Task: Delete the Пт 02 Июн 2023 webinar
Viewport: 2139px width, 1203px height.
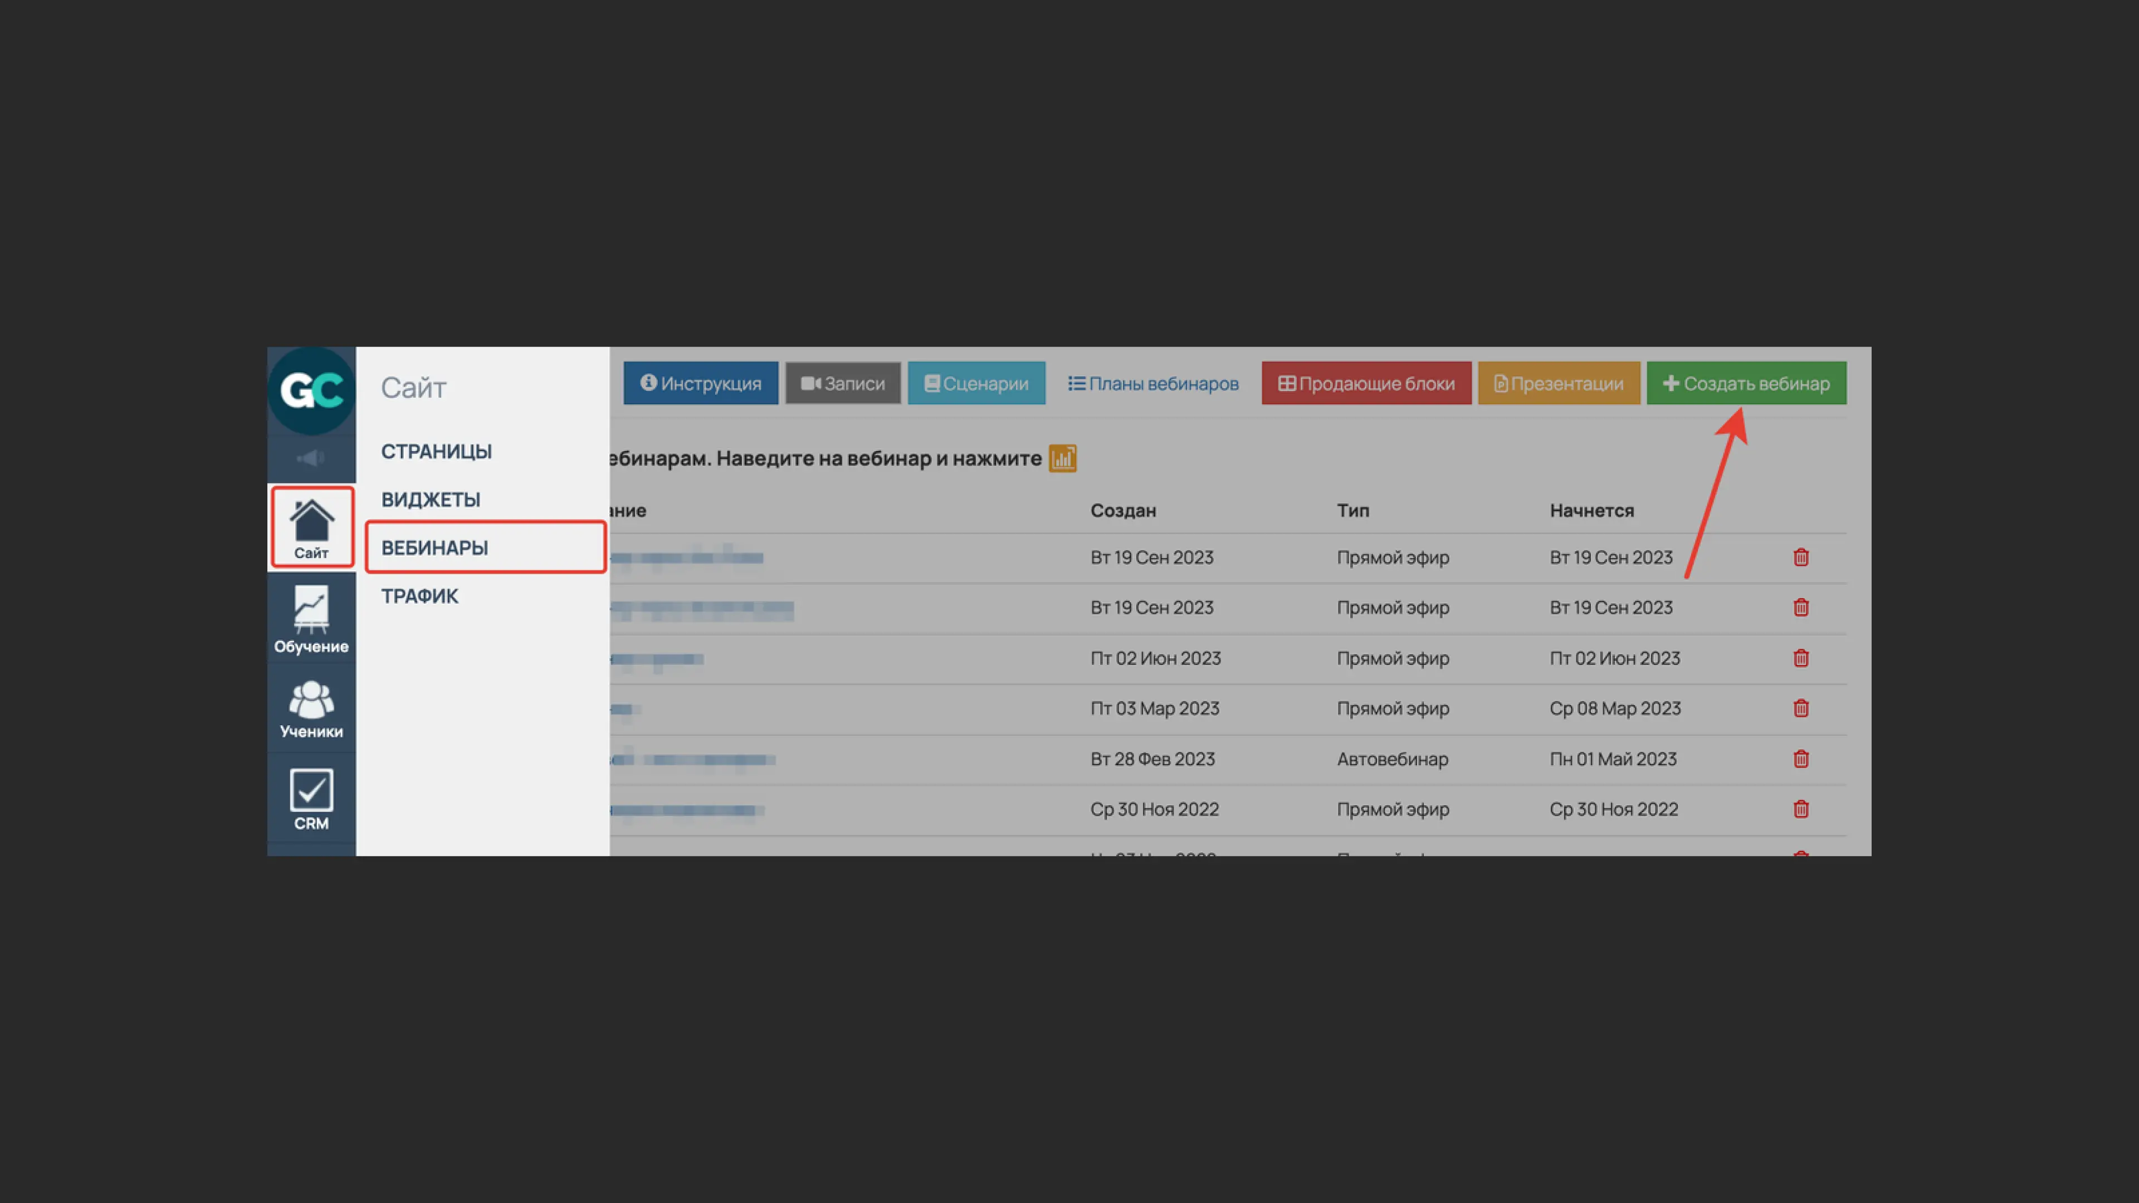Action: (1800, 658)
